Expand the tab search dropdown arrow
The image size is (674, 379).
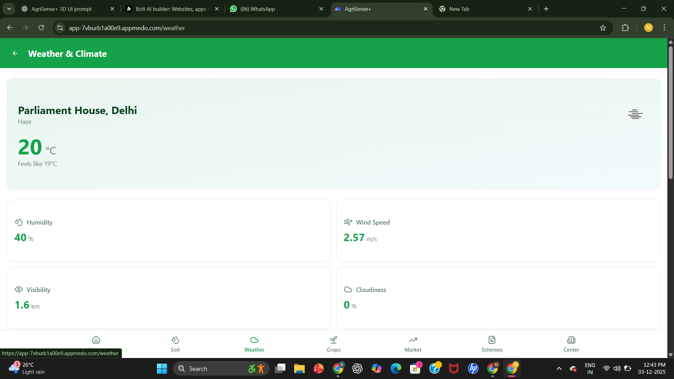[9, 9]
